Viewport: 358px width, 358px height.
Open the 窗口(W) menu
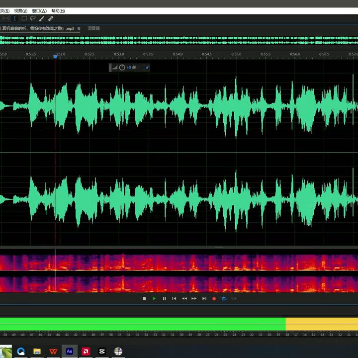point(39,10)
